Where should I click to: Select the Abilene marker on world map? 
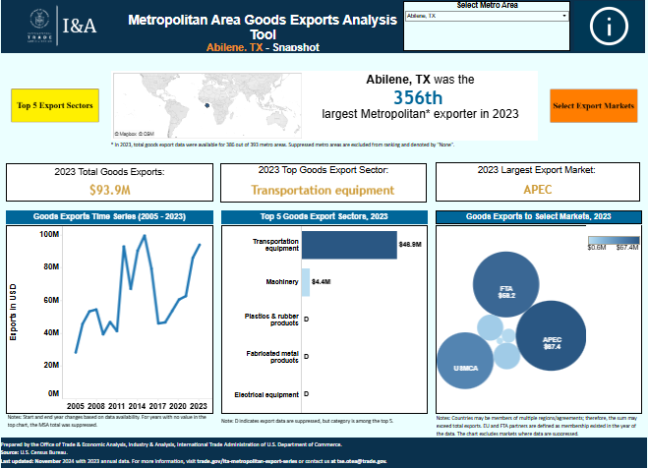(x=207, y=105)
